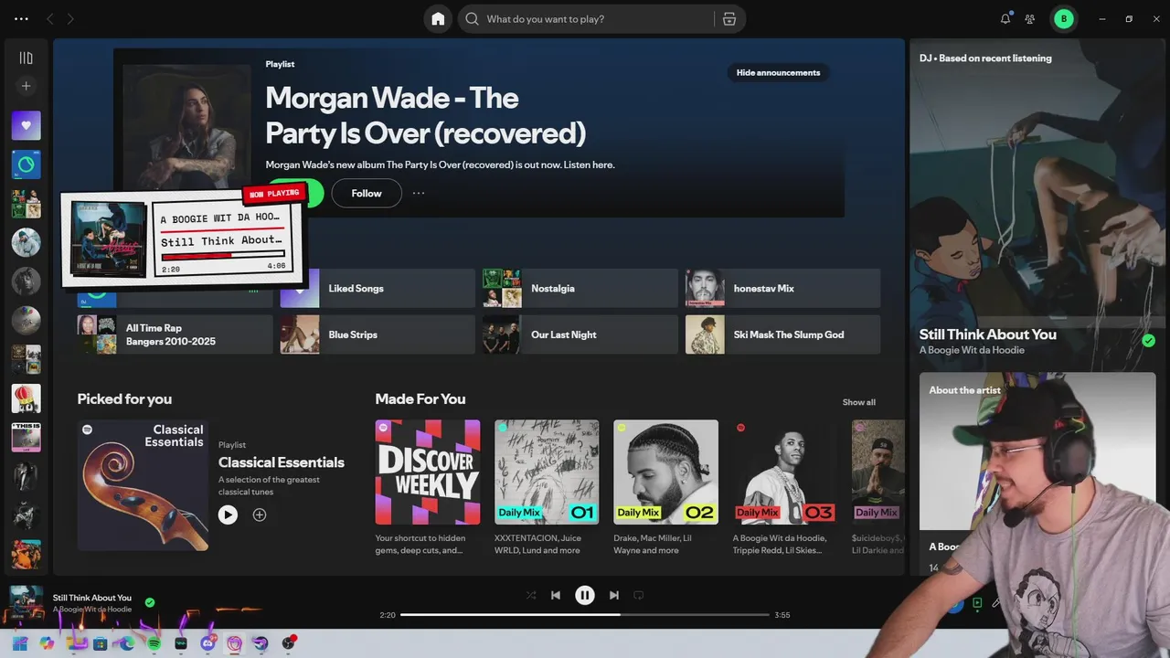Toggle Now Playing view icon

coord(977,603)
